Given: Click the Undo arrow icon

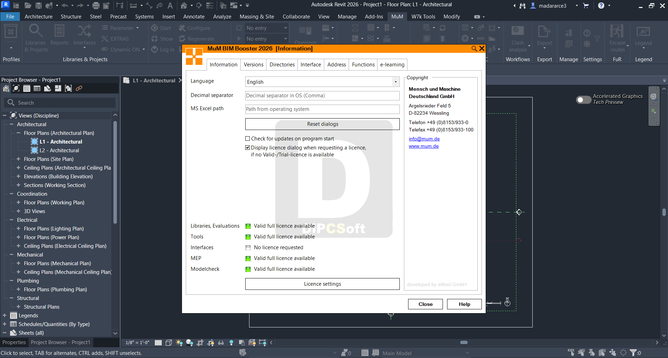Looking at the screenshot, I should (x=65, y=6).
